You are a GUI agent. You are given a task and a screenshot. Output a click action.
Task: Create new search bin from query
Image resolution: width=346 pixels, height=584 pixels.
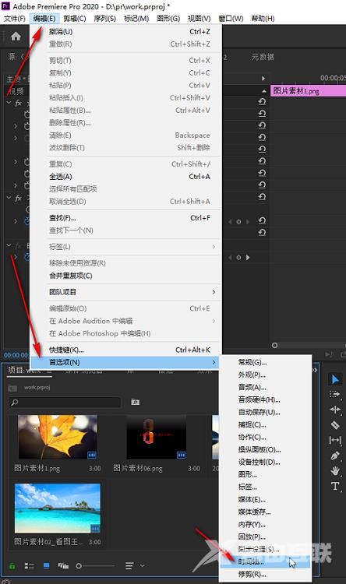coord(135,402)
